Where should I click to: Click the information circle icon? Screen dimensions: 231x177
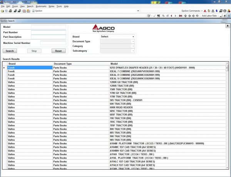pos(225,11)
